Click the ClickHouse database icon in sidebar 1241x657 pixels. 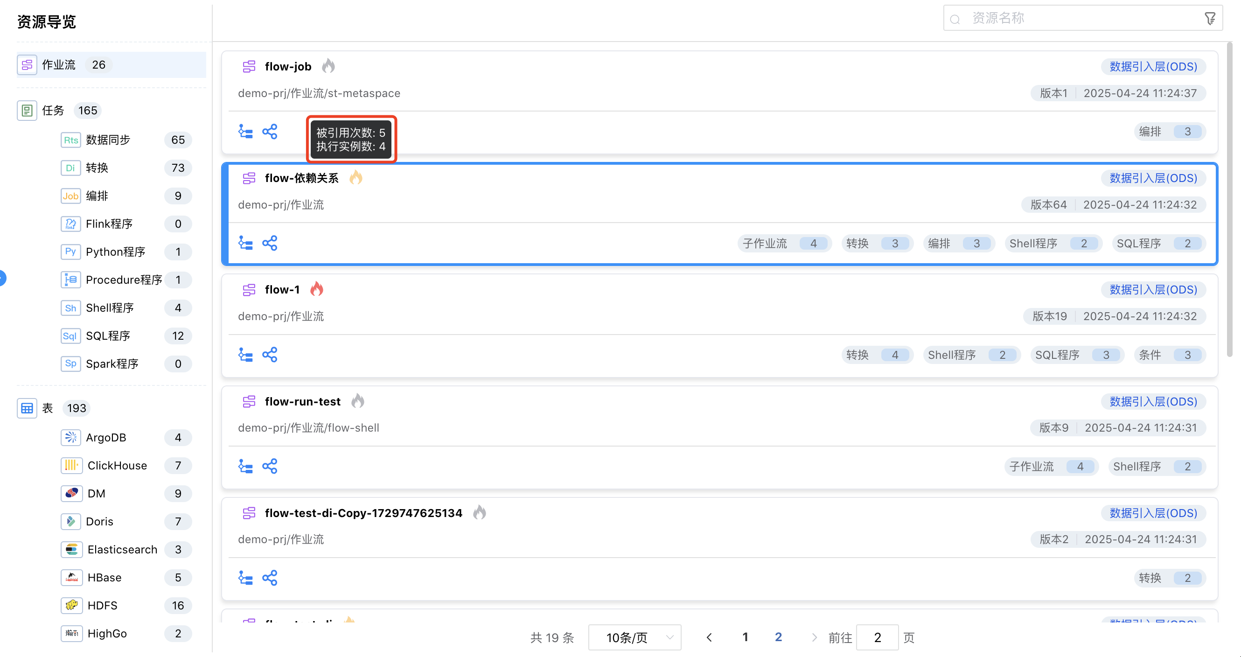[x=71, y=465]
